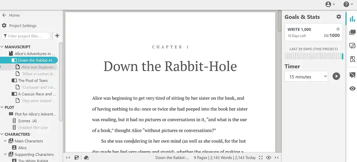Click the goal help question icon

tap(338, 29)
